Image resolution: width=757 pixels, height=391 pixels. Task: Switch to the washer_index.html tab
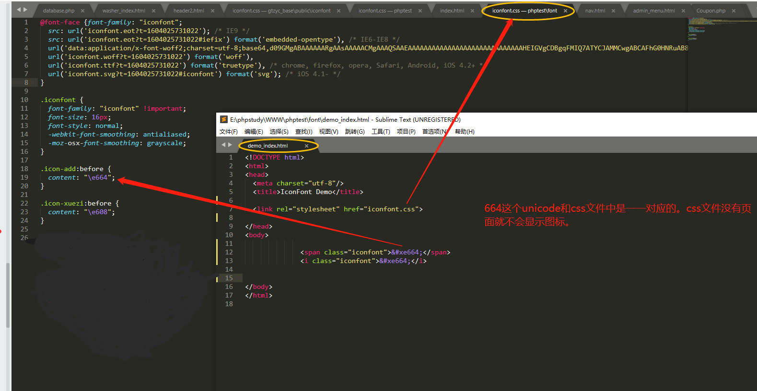point(124,11)
